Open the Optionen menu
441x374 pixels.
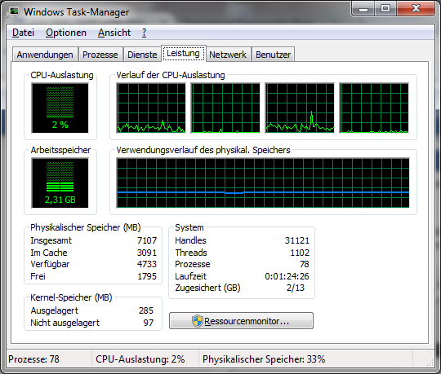pos(66,33)
